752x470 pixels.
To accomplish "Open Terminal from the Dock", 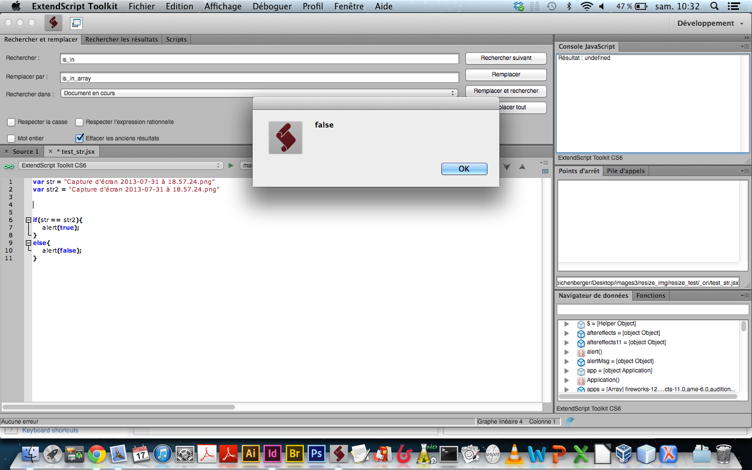I will point(449,454).
